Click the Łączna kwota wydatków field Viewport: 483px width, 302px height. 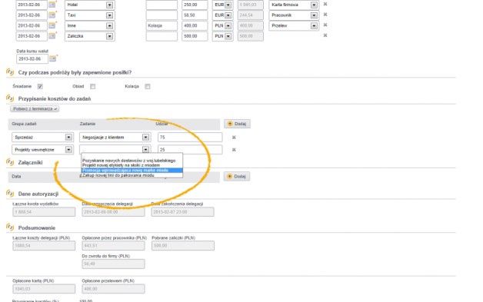pyautogui.click(x=44, y=212)
